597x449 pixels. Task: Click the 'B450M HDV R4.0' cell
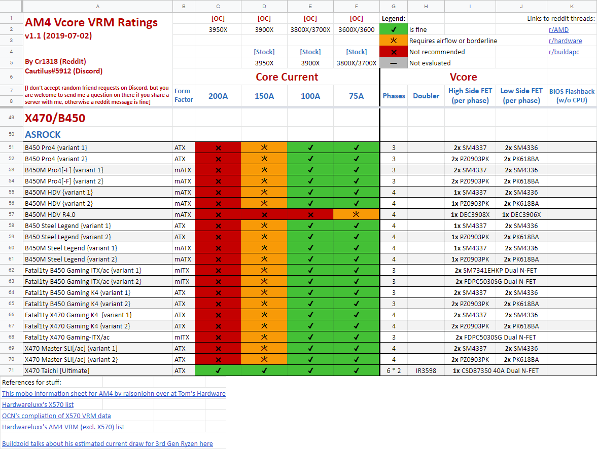[98, 214]
